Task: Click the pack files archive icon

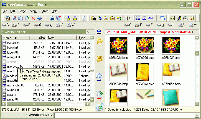Action: click(68, 18)
